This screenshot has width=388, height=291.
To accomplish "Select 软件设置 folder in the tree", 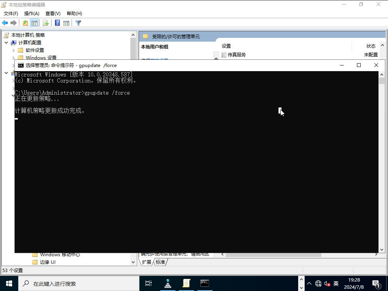I will tap(34, 50).
